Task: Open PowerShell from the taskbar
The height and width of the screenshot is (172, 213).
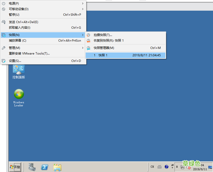Action: (45, 167)
